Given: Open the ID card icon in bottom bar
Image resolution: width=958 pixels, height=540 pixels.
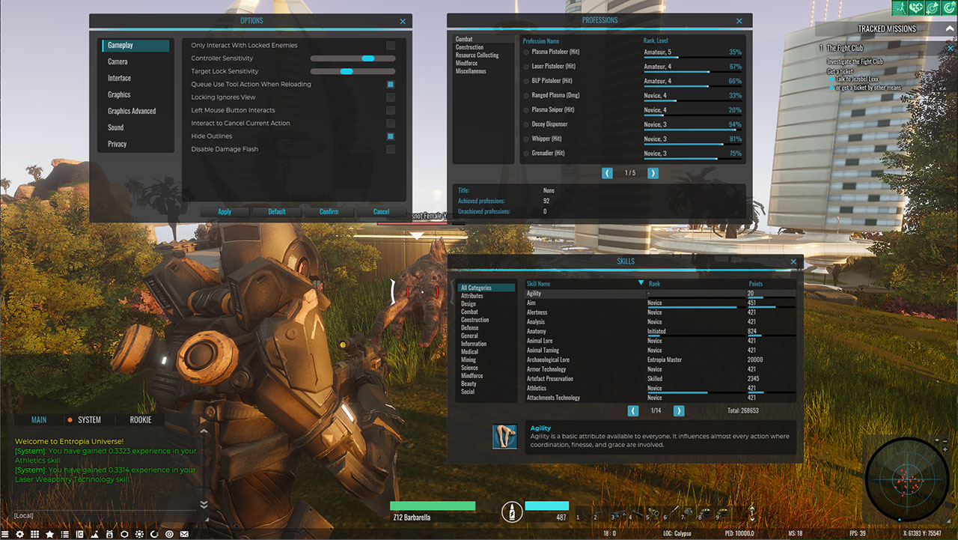Looking at the screenshot, I should [80, 534].
